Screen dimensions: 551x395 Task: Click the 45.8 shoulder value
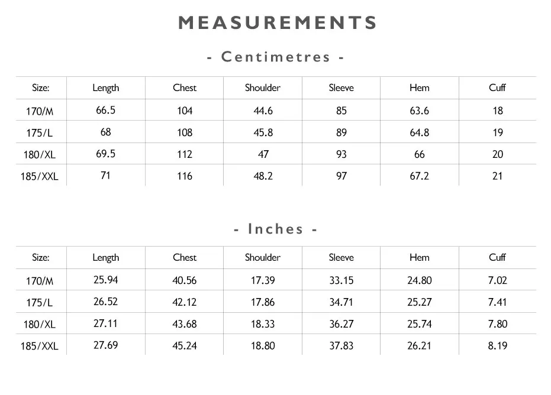[x=263, y=132]
